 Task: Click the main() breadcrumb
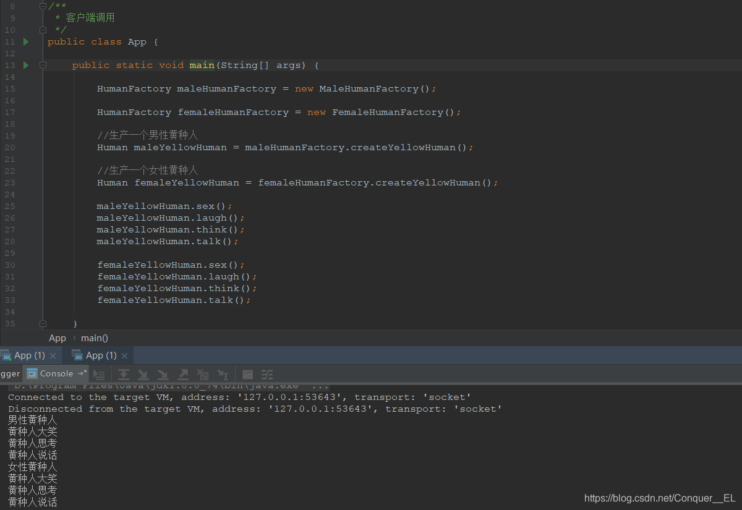(x=95, y=338)
